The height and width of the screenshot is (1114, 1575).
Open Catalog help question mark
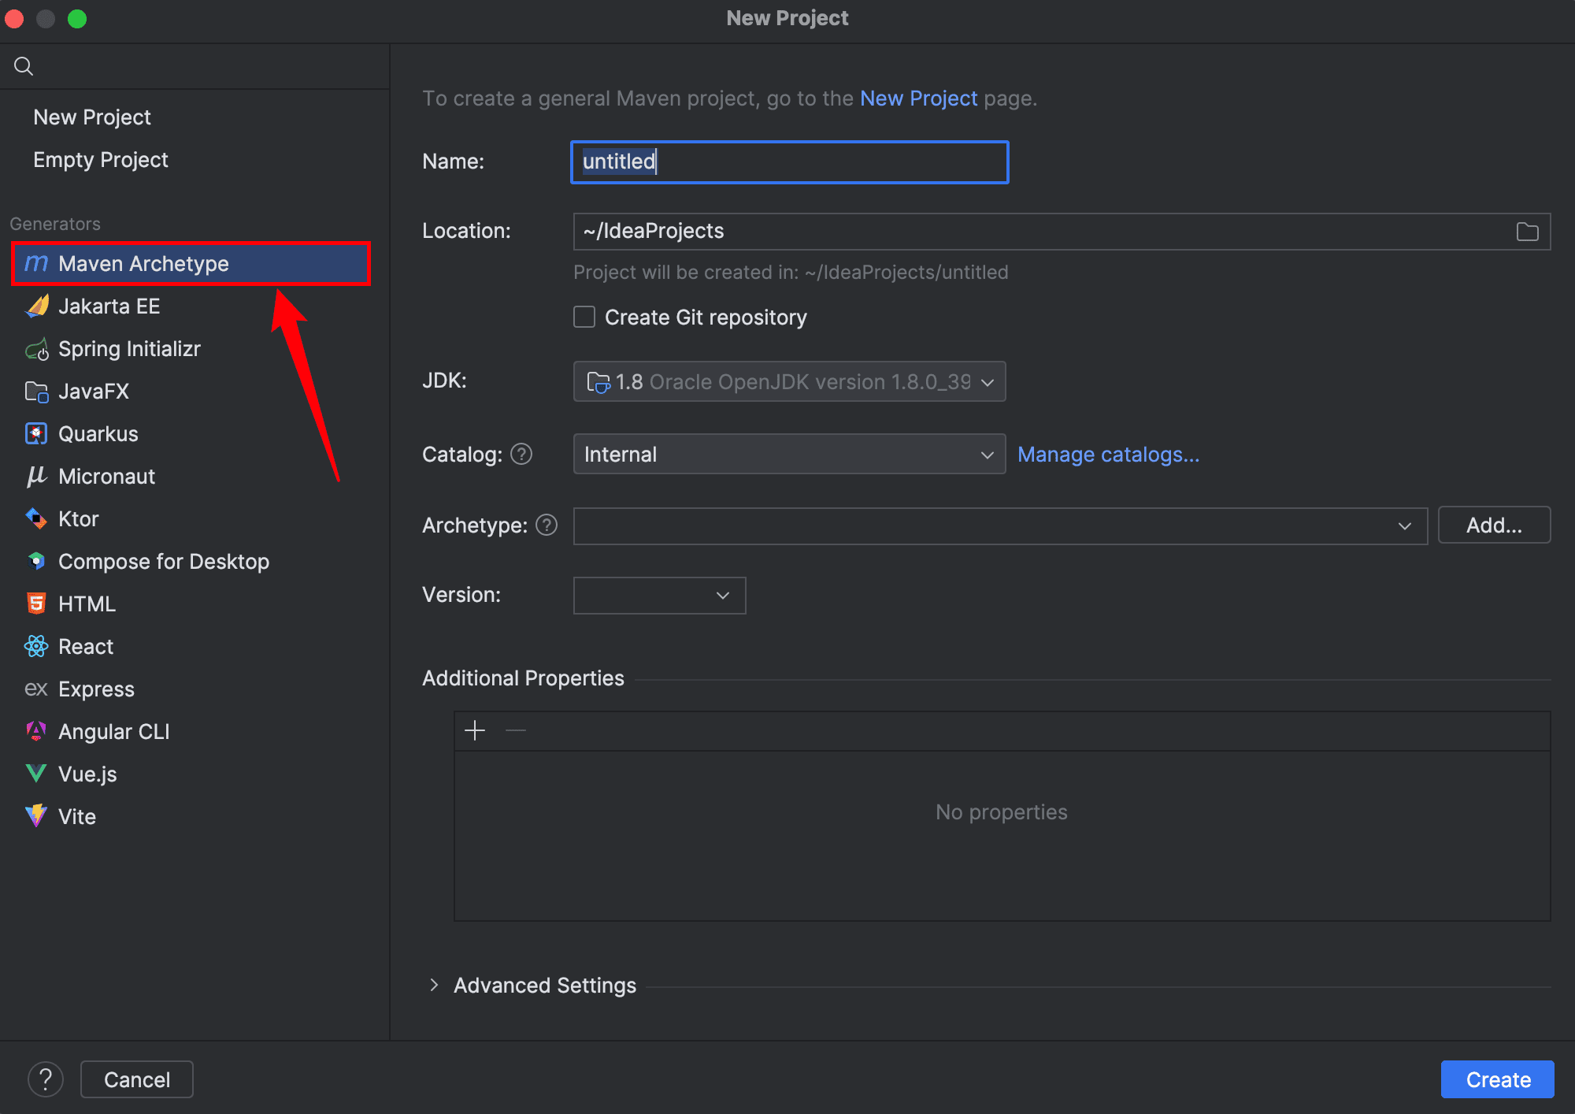[x=521, y=455]
